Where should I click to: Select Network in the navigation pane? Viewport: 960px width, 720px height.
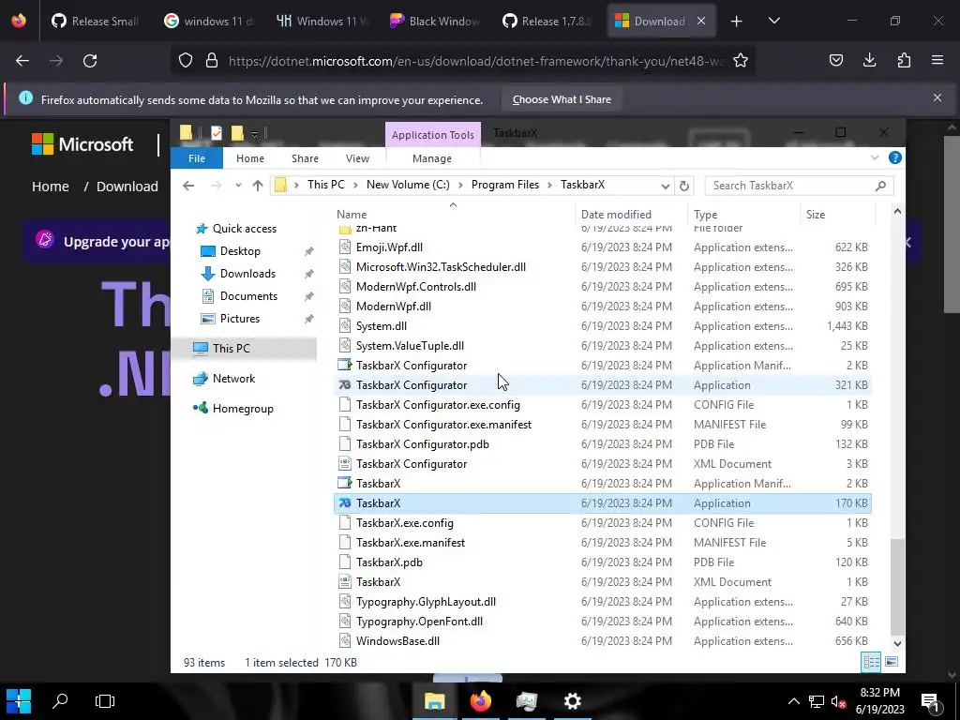[233, 379]
